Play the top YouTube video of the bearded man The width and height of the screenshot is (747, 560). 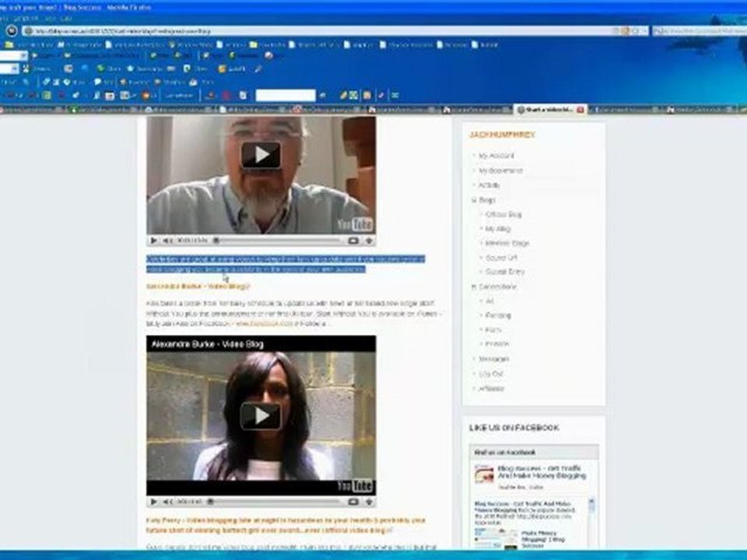(x=261, y=155)
